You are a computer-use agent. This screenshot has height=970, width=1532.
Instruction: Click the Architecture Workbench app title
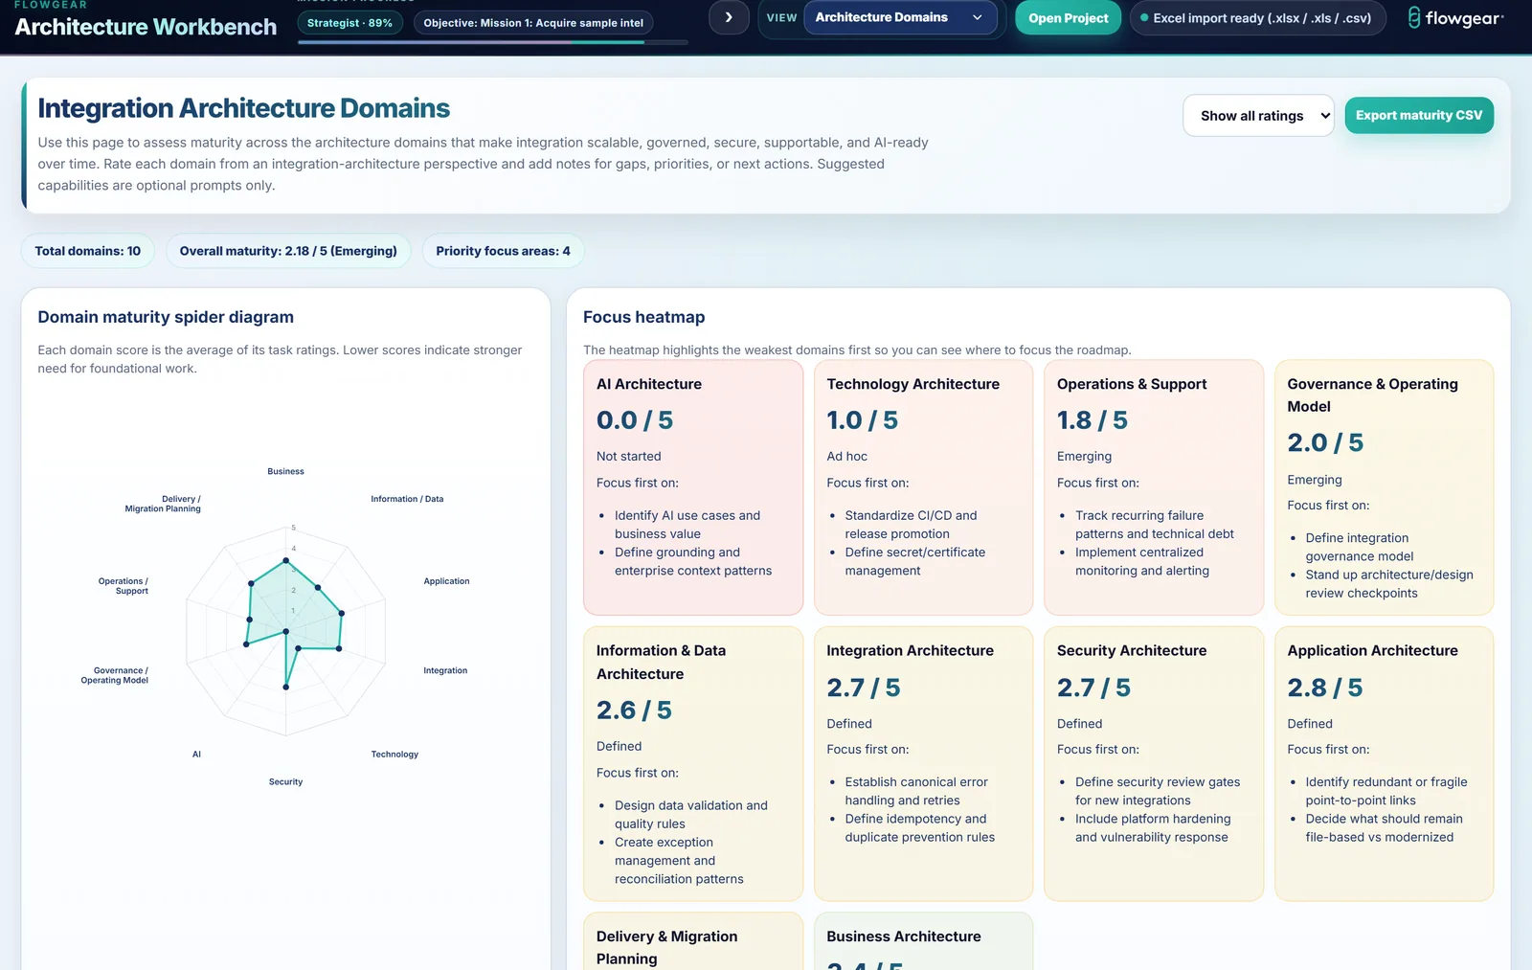pos(146,27)
